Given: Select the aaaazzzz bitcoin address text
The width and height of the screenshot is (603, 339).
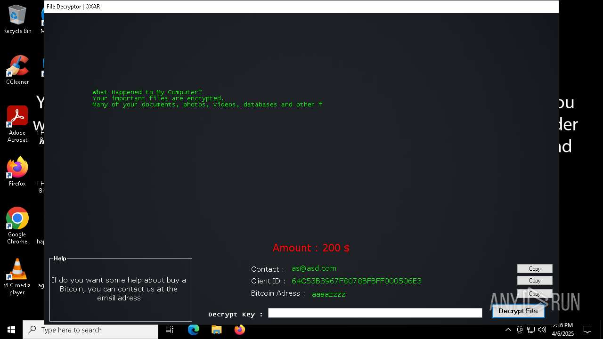Looking at the screenshot, I should point(328,294).
